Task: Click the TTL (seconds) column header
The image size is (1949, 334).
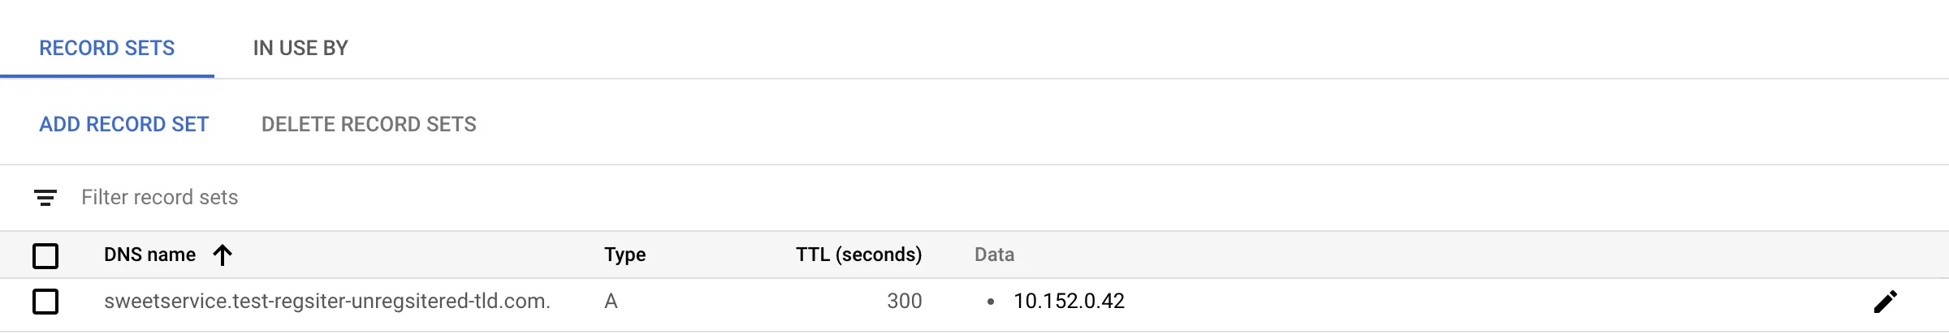Action: [858, 255]
